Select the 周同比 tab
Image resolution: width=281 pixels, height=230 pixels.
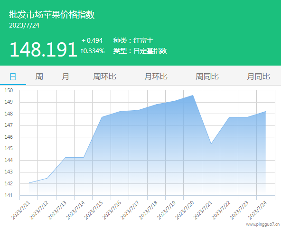[x=207, y=77]
